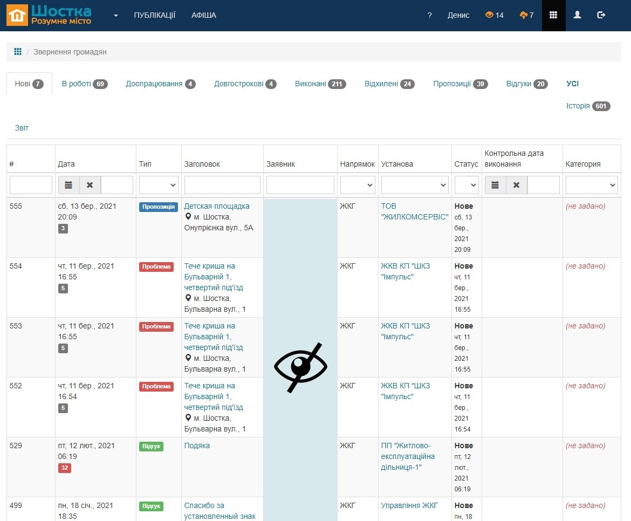Image resolution: width=631 pixels, height=521 pixels.
Task: Clear the Дата filter with X
Action: click(x=90, y=185)
